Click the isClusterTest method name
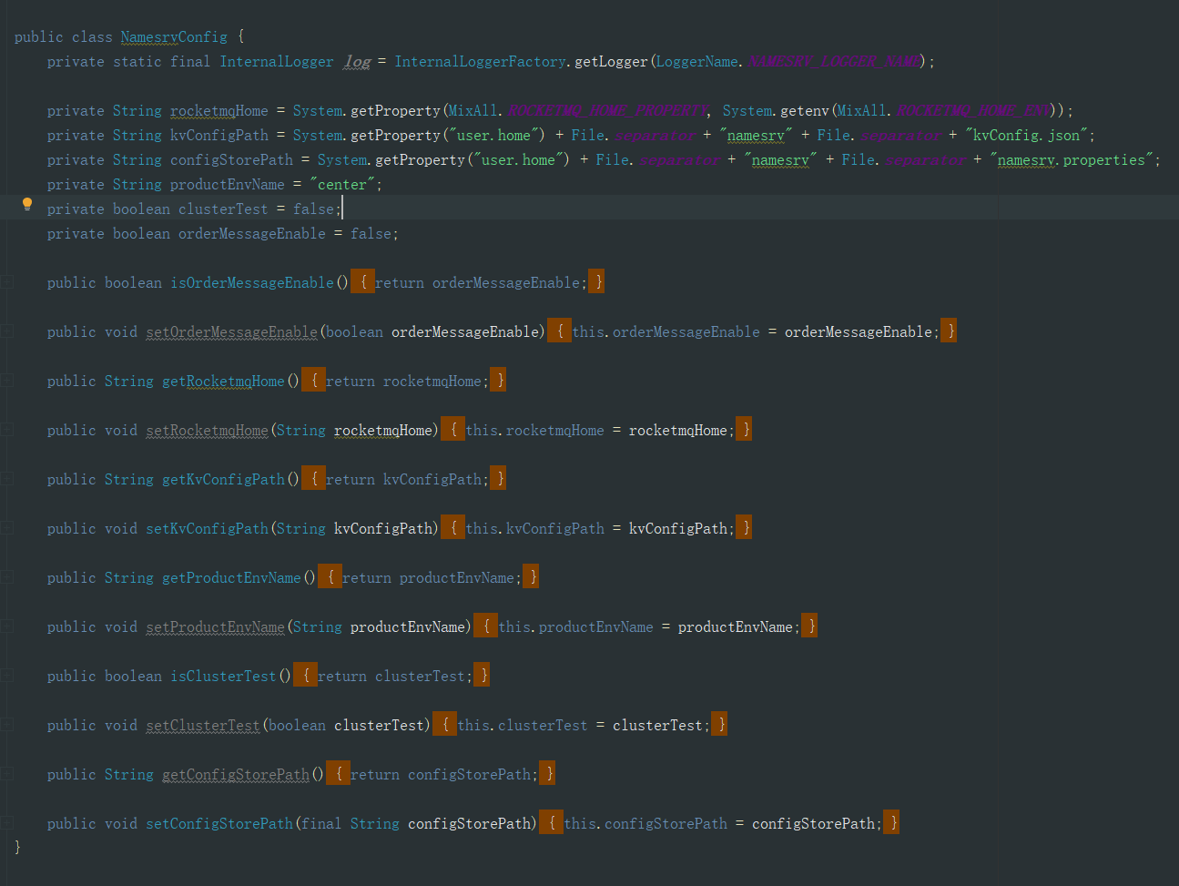1179x886 pixels. click(223, 677)
